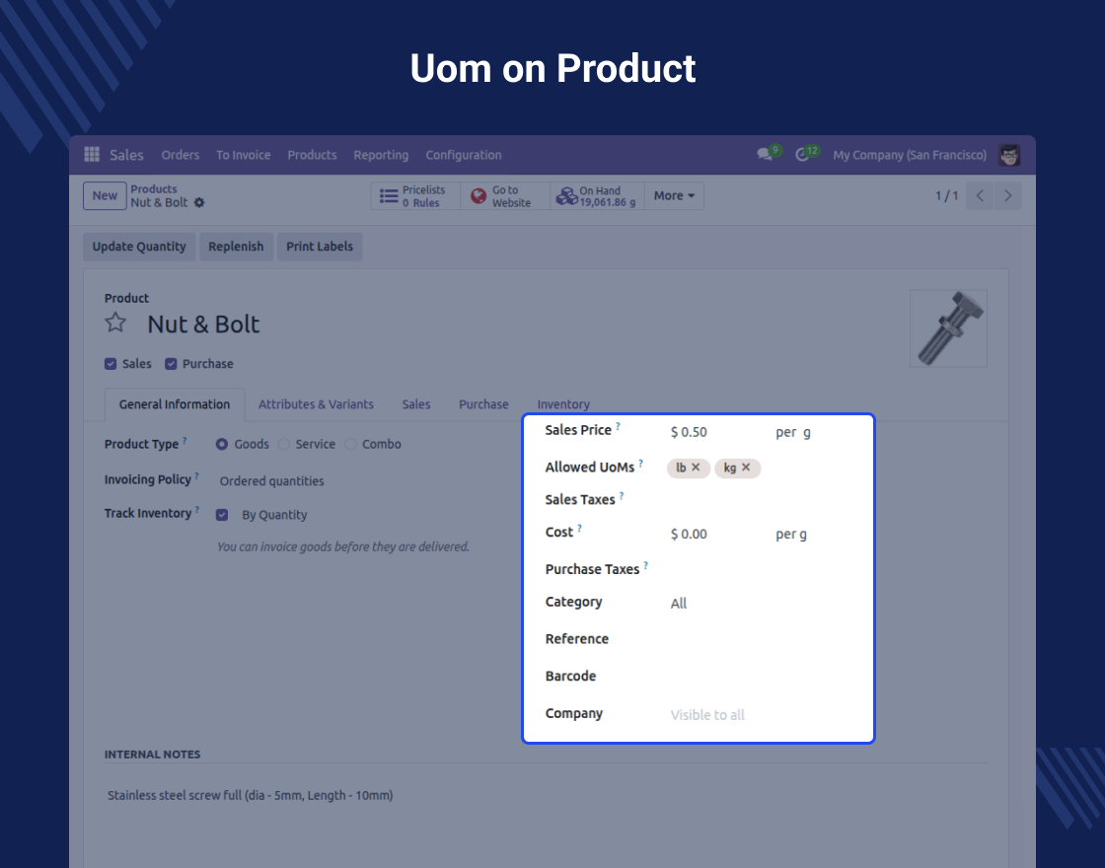Click the Replenish button
This screenshot has height=868, width=1105.
click(x=236, y=247)
